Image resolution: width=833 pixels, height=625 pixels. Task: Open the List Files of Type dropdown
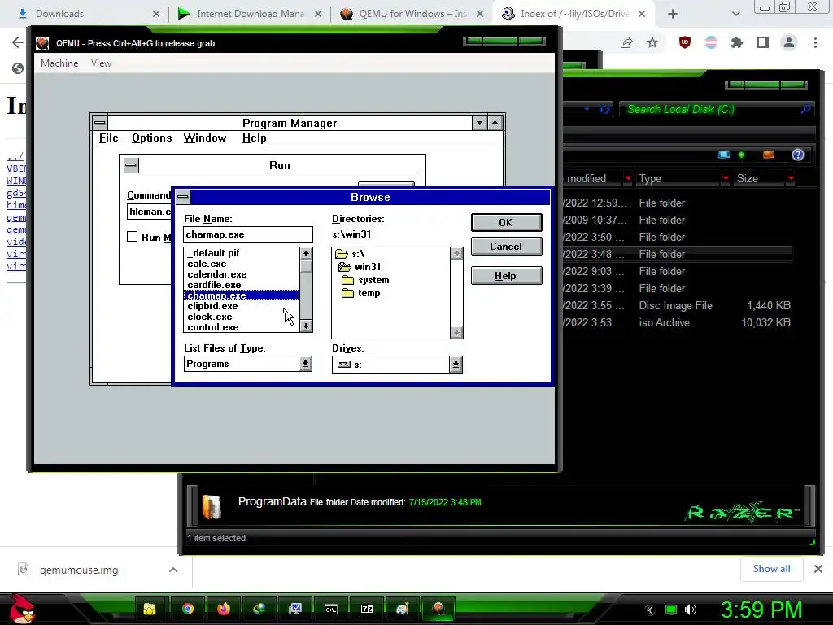[x=305, y=364]
